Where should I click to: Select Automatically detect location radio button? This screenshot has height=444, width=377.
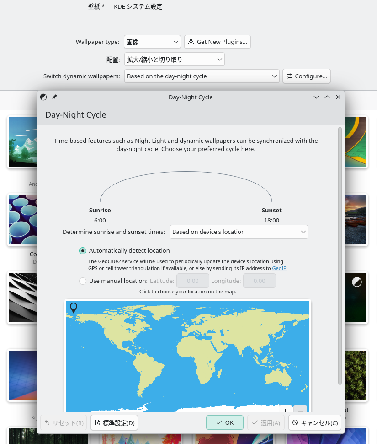coord(83,251)
